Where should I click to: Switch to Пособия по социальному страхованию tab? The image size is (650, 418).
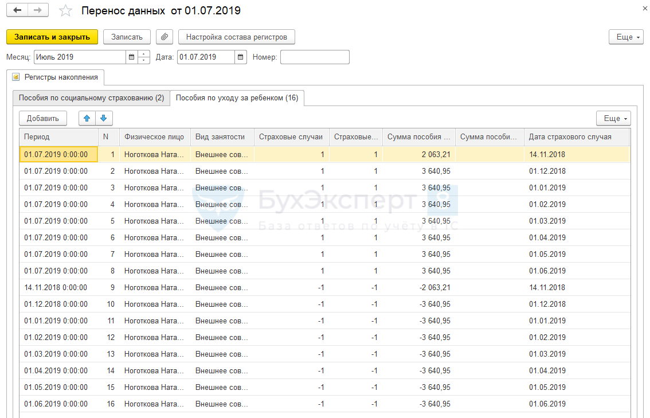[x=91, y=98]
